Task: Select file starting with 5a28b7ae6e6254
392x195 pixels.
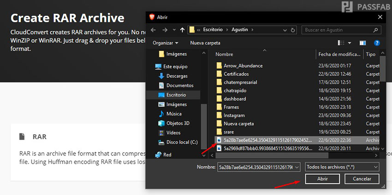Action: coord(297,140)
